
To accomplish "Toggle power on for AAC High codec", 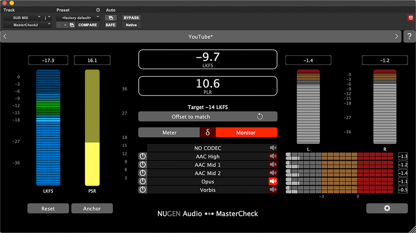I will click(142, 156).
